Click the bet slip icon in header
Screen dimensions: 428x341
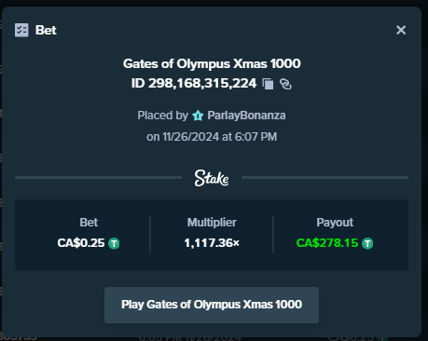click(21, 30)
